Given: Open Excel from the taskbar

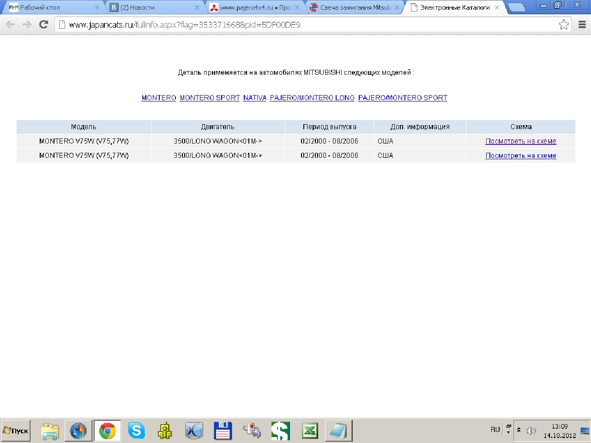Looking at the screenshot, I should [310, 431].
